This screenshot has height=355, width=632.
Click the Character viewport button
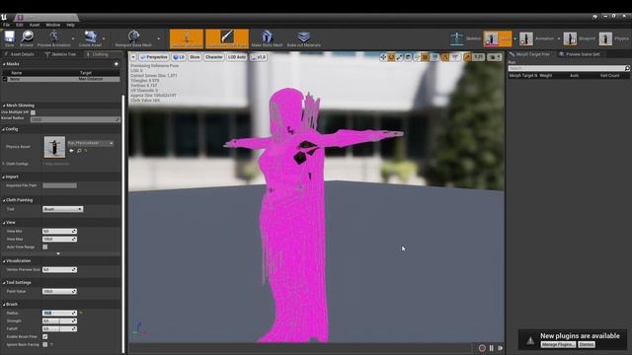(x=213, y=57)
